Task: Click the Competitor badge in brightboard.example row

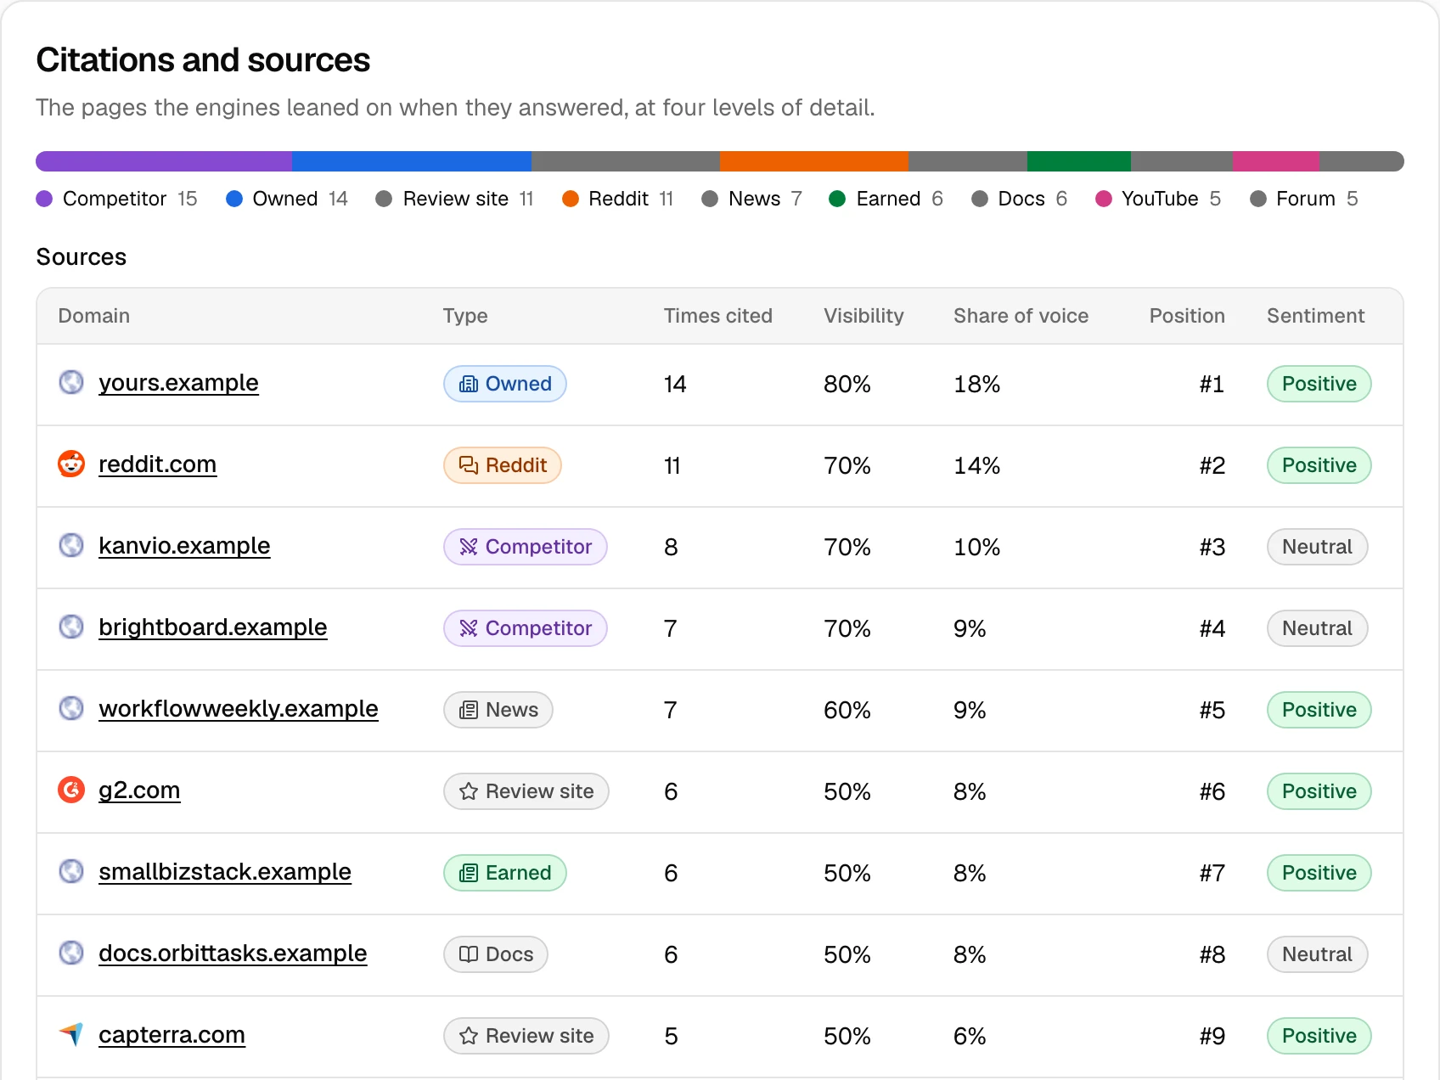Action: point(526,628)
